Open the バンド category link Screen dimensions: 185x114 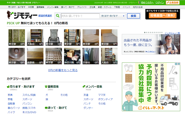[87, 104]
